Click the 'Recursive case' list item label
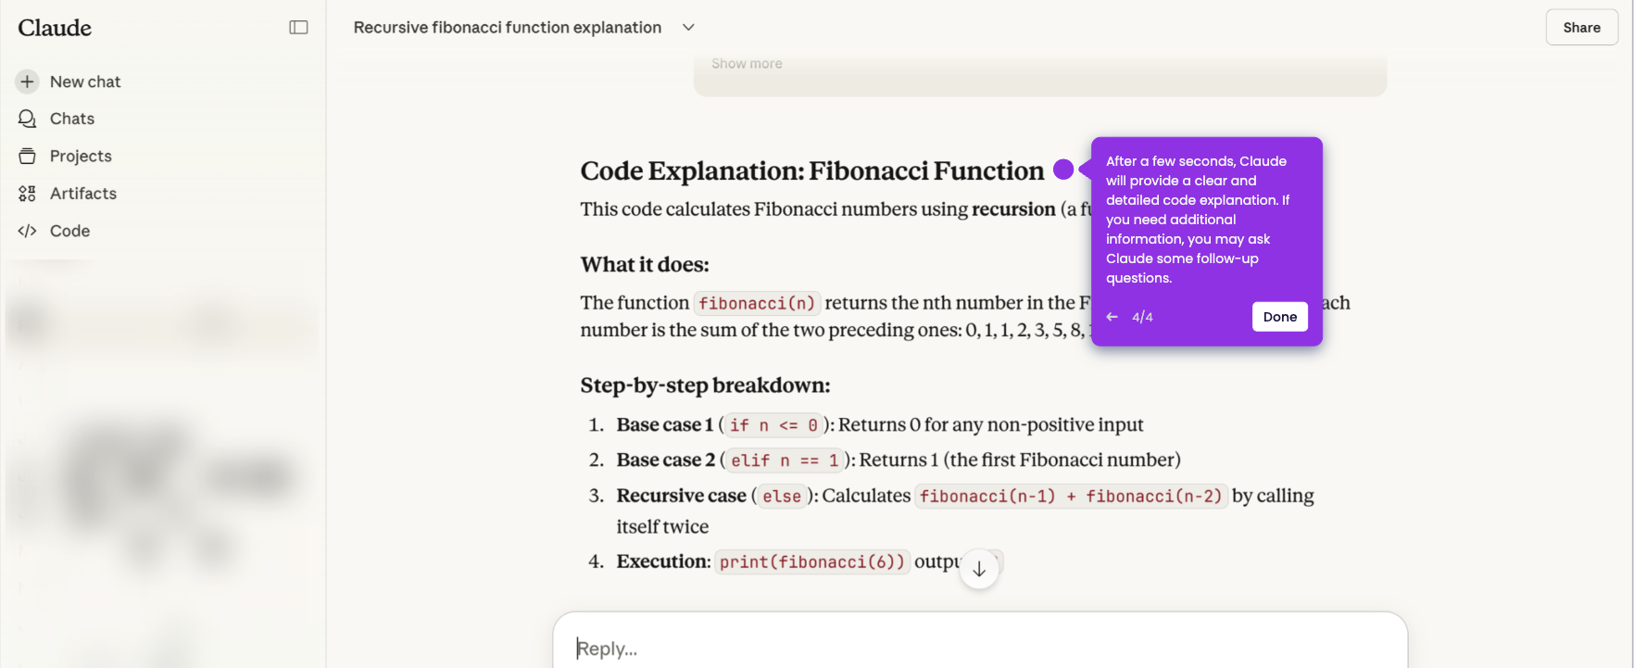 682,496
